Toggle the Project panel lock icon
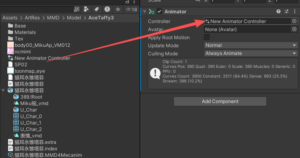300x158 pixels. (x=127, y=2)
